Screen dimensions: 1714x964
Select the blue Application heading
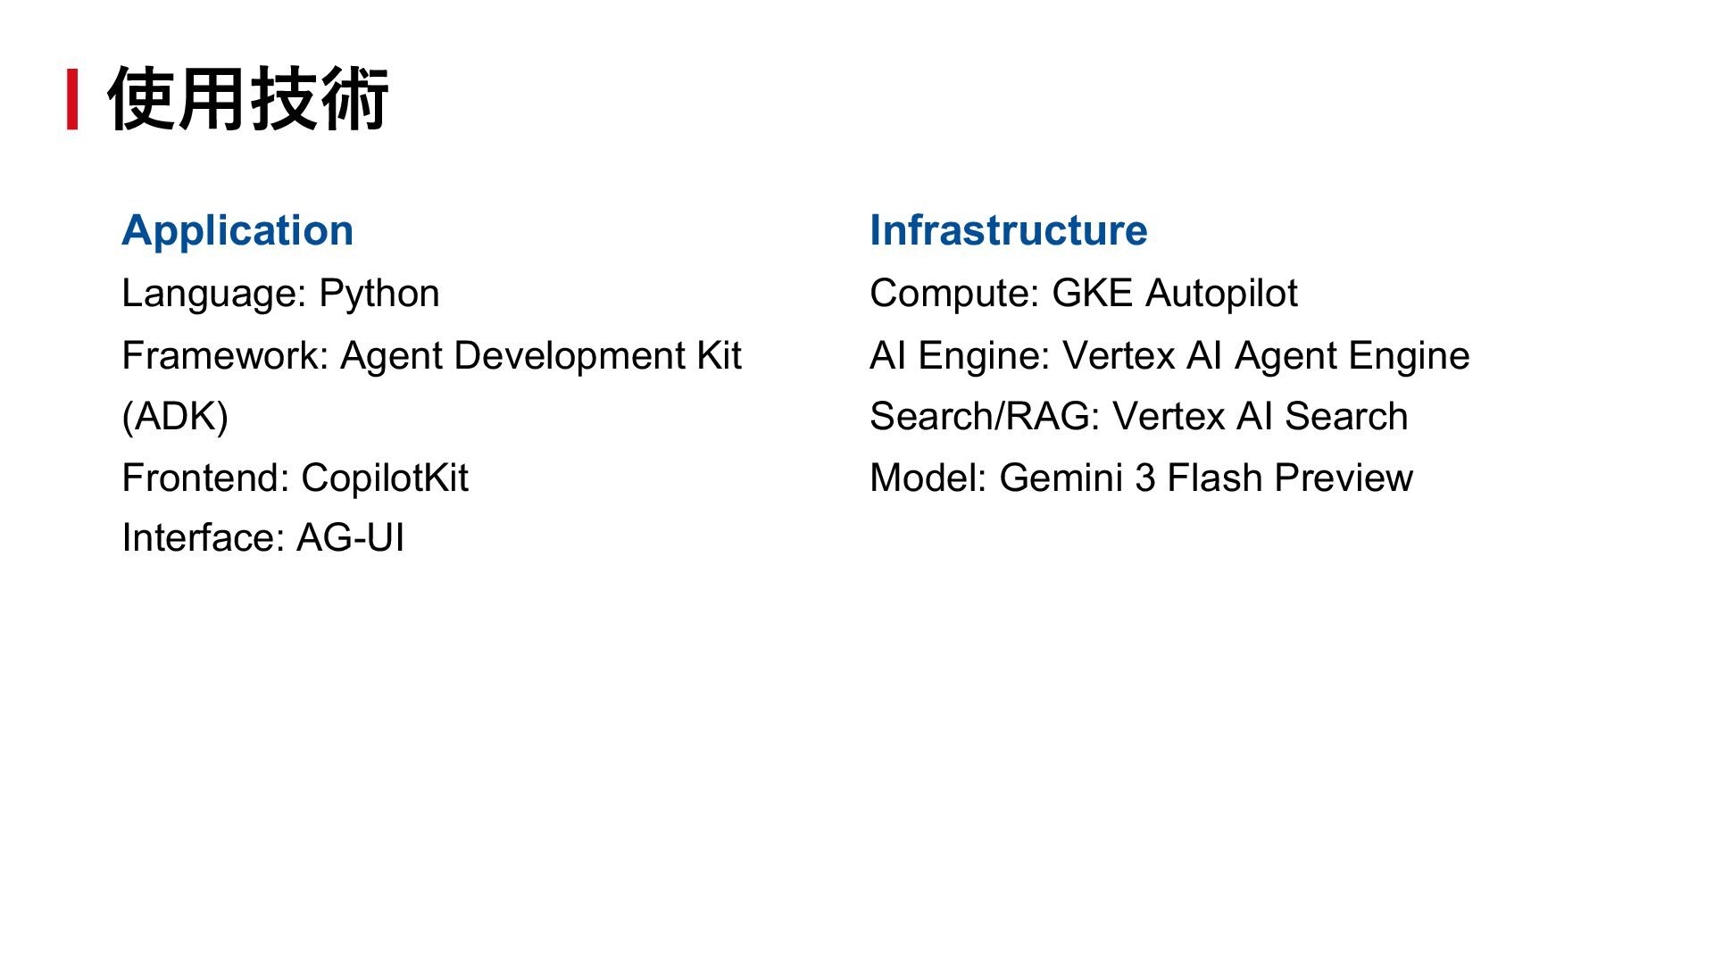pyautogui.click(x=237, y=230)
